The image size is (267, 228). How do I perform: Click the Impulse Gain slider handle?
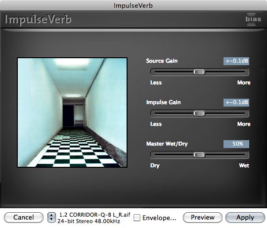point(199,114)
